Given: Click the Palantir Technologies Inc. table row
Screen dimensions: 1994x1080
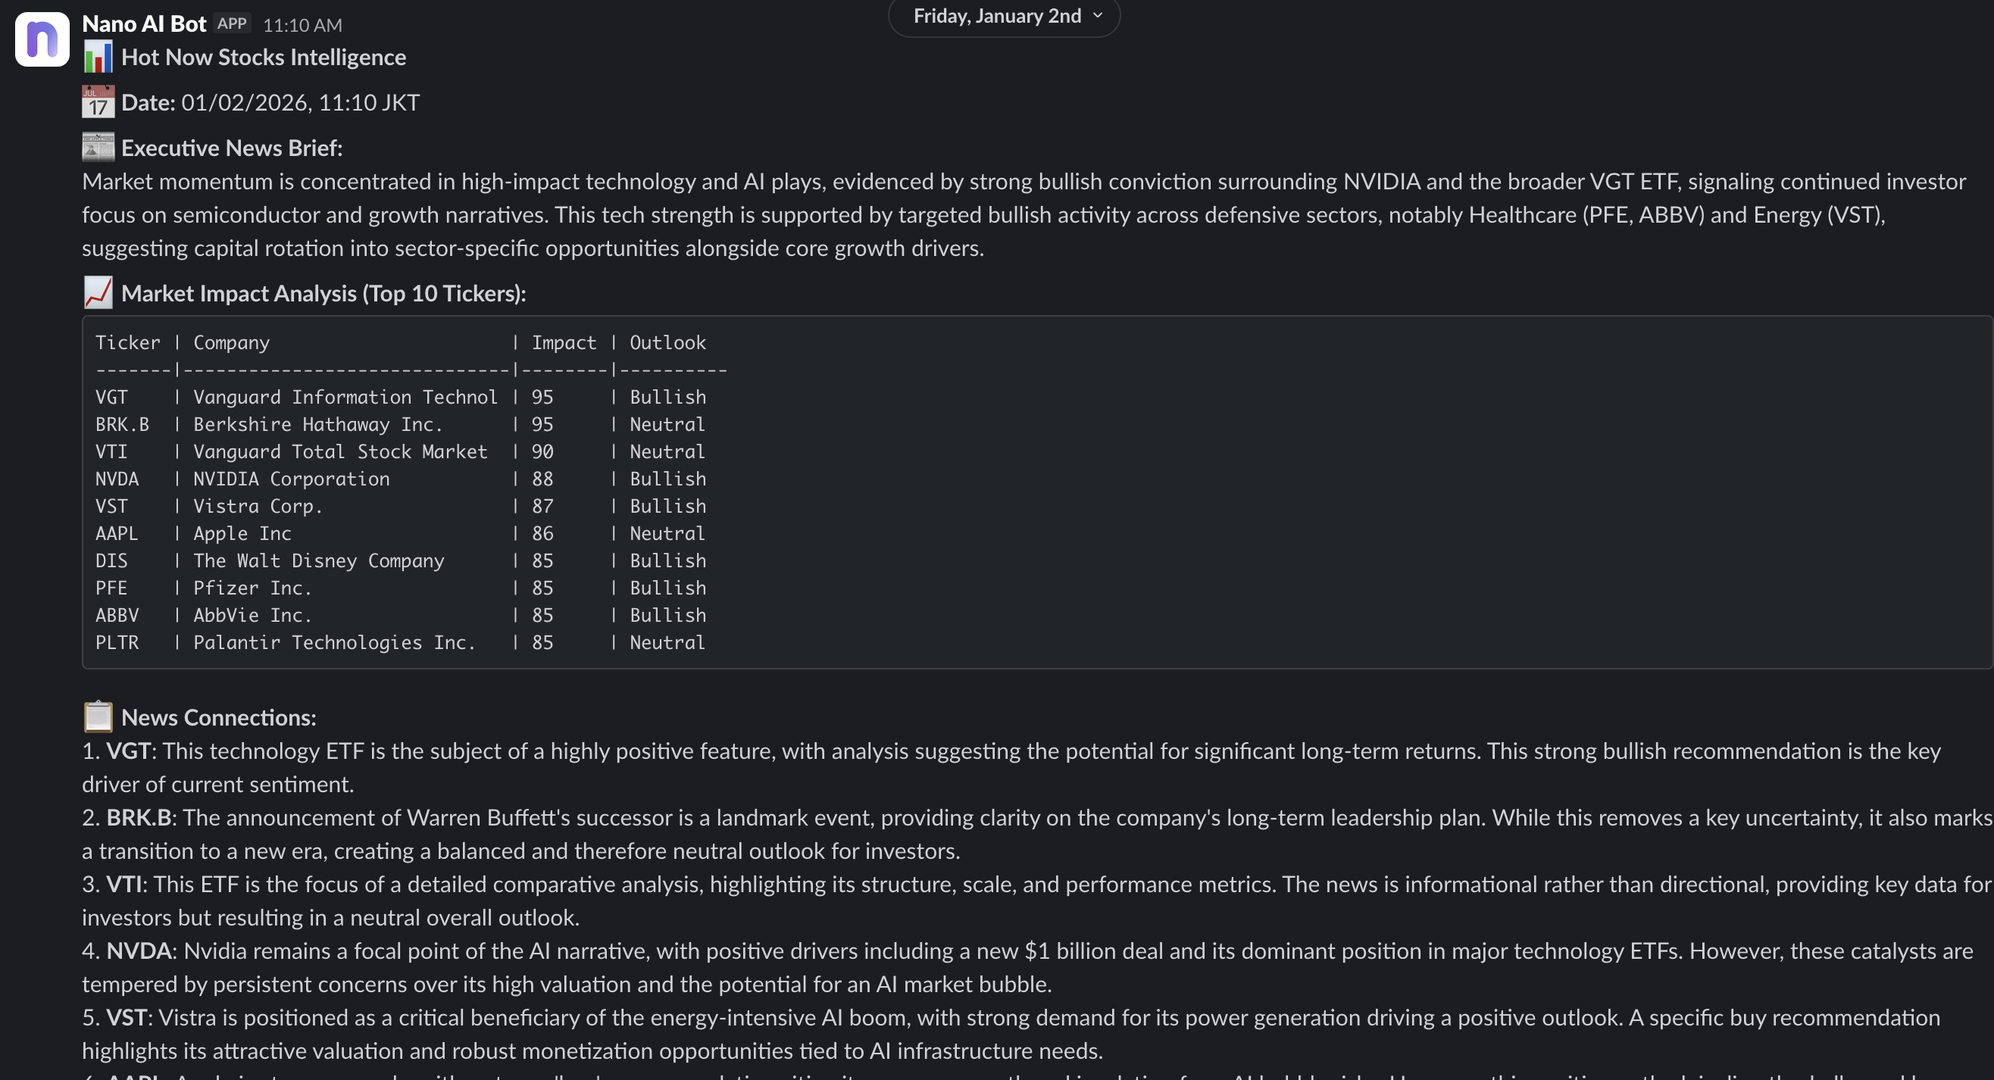Looking at the screenshot, I should click(x=399, y=642).
